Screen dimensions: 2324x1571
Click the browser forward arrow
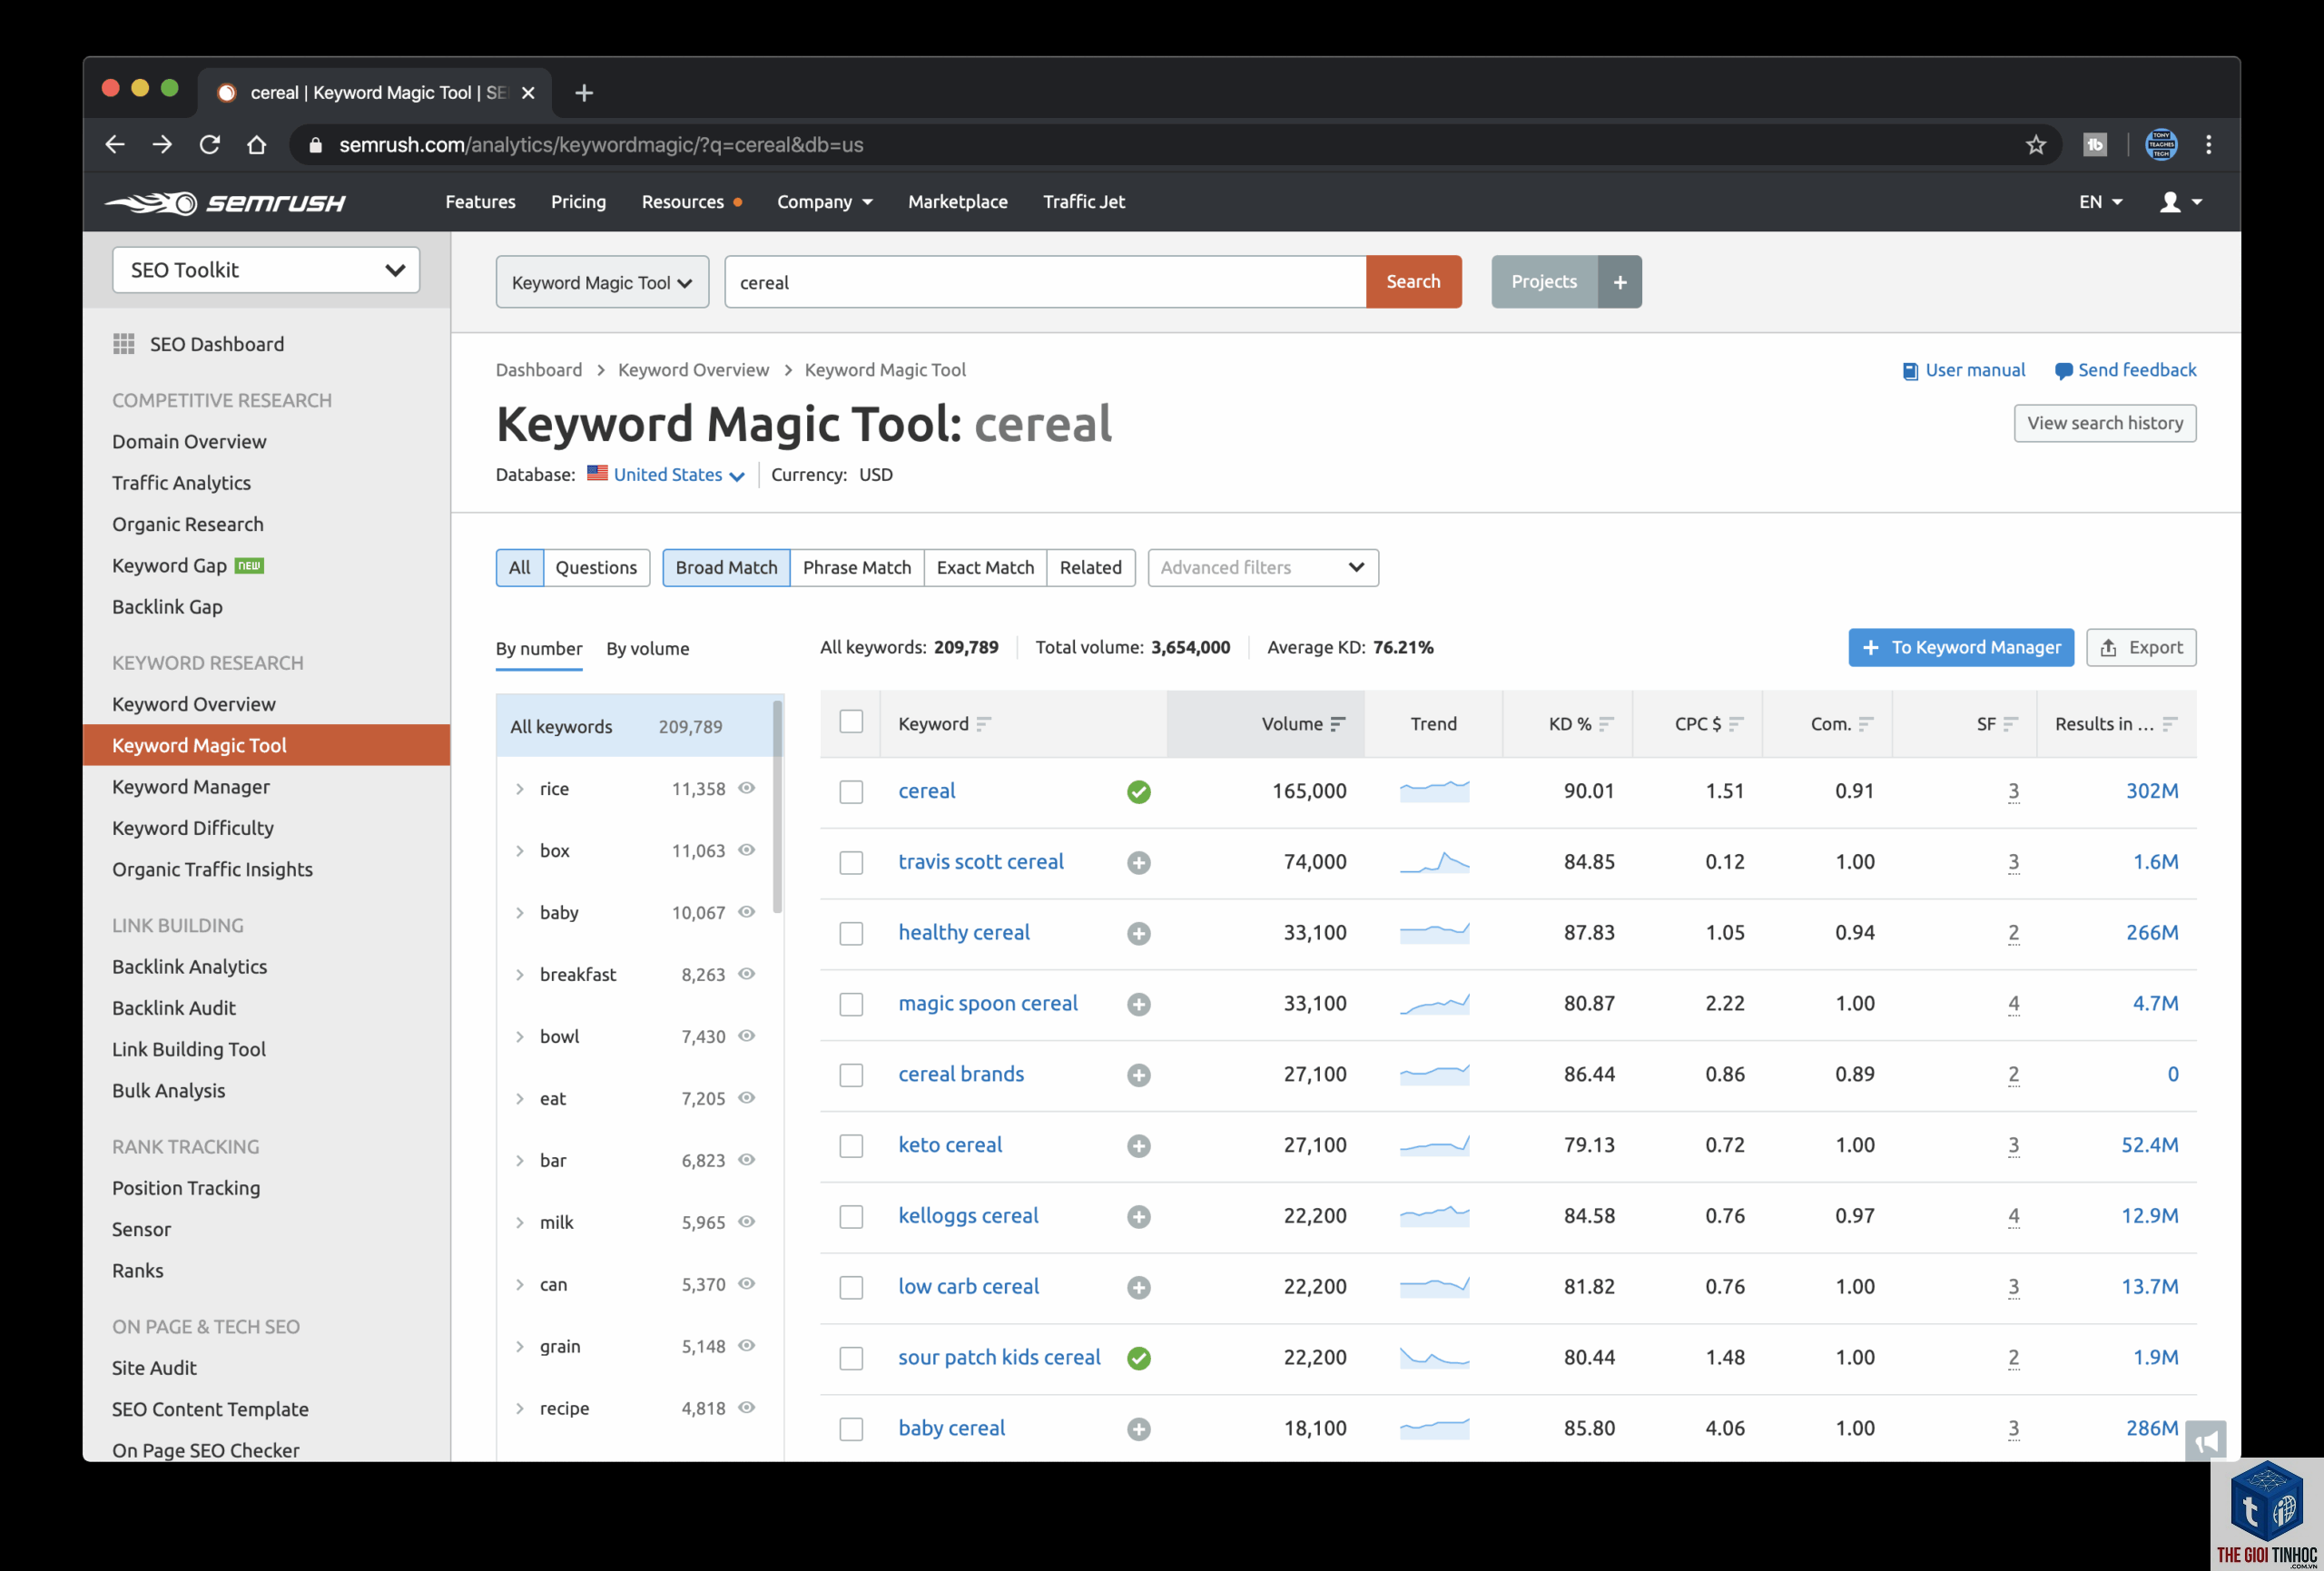click(x=162, y=145)
